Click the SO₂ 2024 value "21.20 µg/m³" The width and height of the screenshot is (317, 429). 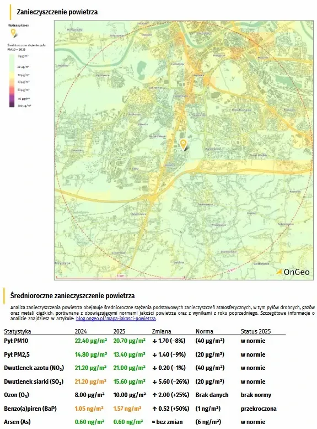(91, 382)
